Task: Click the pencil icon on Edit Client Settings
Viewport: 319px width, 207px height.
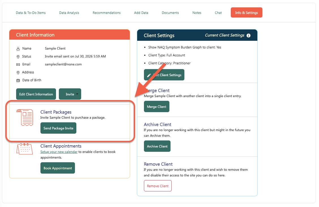Action: 149,75
